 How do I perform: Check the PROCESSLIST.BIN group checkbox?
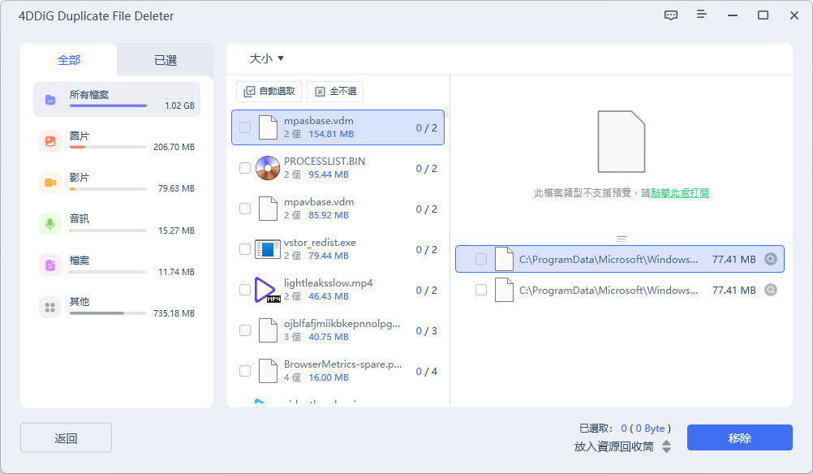pyautogui.click(x=245, y=168)
